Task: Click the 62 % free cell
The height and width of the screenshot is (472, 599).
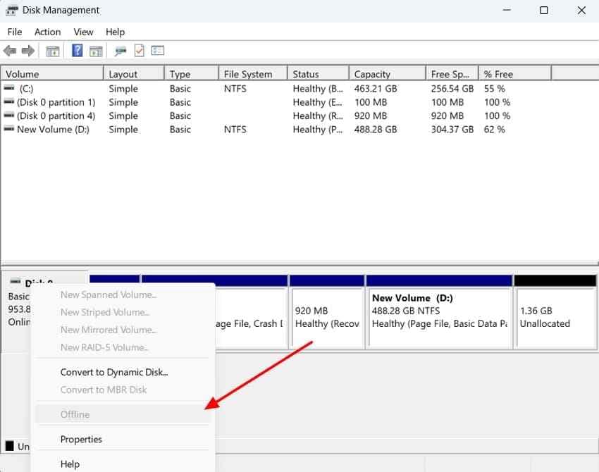Action: coord(494,130)
